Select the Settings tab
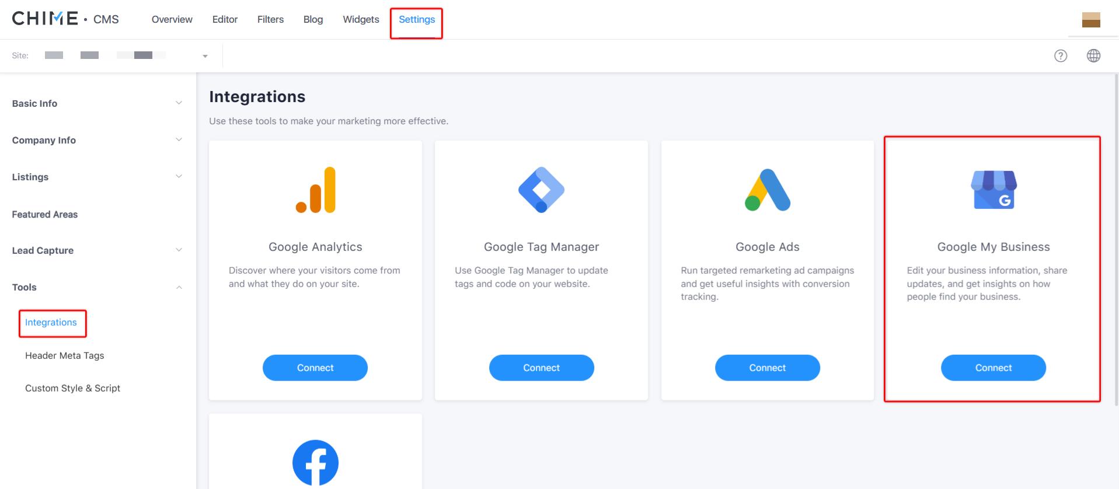Image resolution: width=1119 pixels, height=489 pixels. point(417,19)
